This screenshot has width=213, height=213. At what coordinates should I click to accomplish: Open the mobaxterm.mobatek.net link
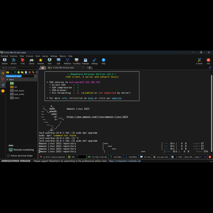pyautogui.click(x=125, y=161)
